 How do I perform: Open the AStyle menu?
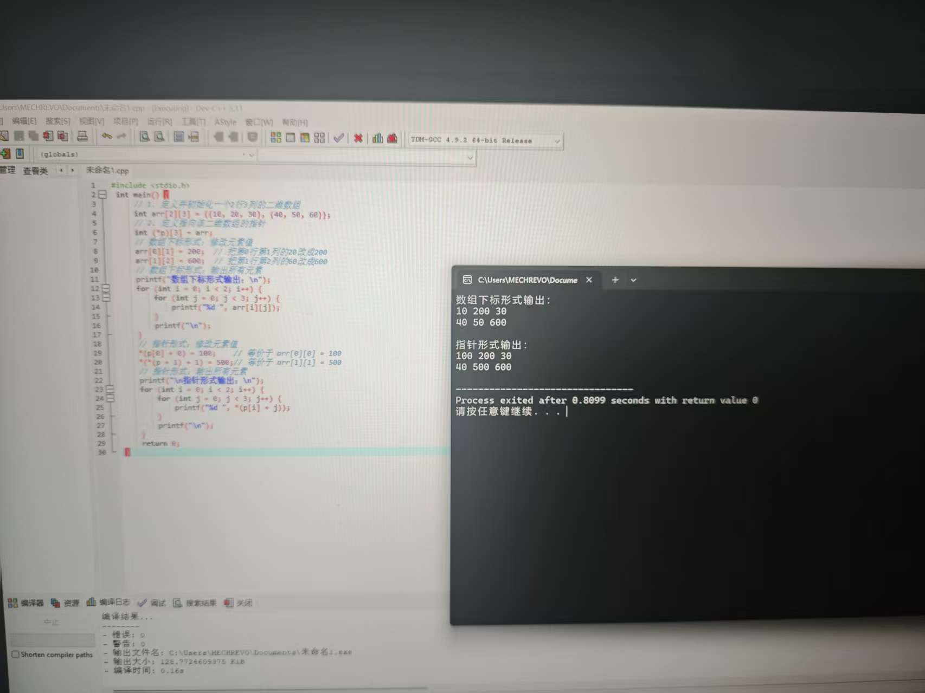tap(226, 122)
